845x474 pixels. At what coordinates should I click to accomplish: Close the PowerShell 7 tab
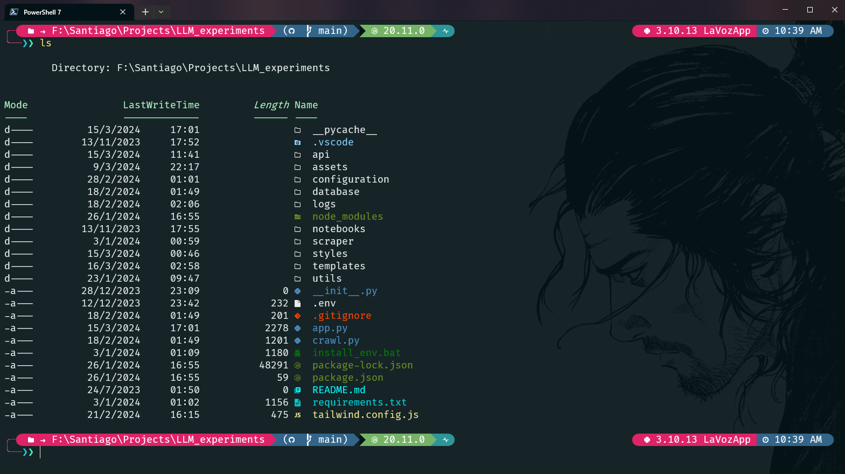(123, 12)
